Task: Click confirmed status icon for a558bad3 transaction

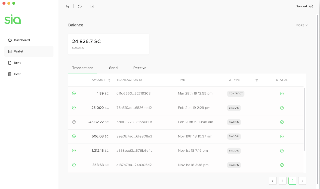Action: point(282,151)
